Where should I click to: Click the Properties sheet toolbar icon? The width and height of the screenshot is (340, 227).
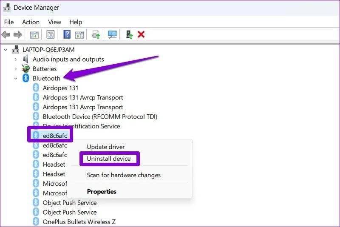click(51, 34)
